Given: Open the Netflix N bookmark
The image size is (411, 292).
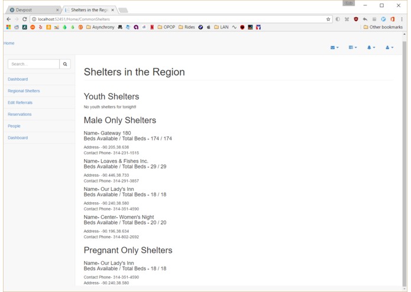Looking at the screenshot, I should click(x=152, y=27).
